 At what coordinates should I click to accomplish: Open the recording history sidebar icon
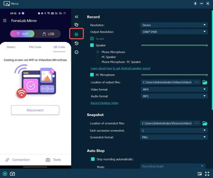click(76, 43)
